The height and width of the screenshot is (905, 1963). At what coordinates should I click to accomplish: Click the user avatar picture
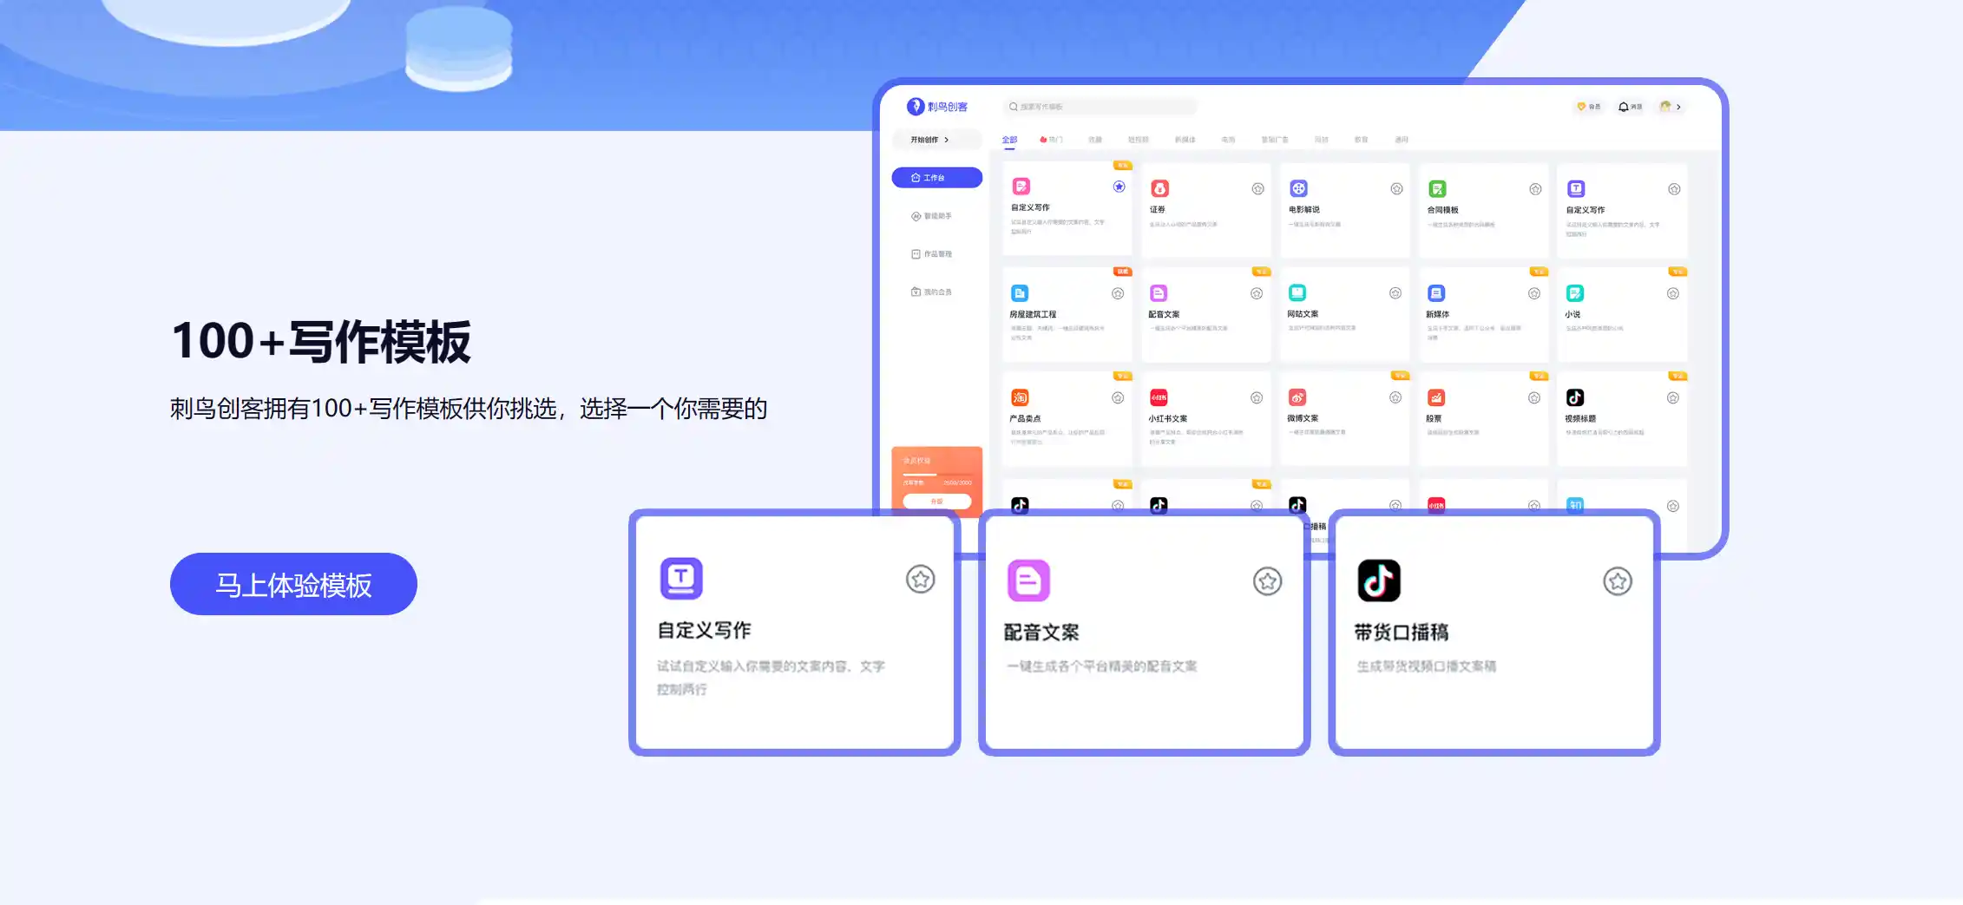click(x=1665, y=107)
